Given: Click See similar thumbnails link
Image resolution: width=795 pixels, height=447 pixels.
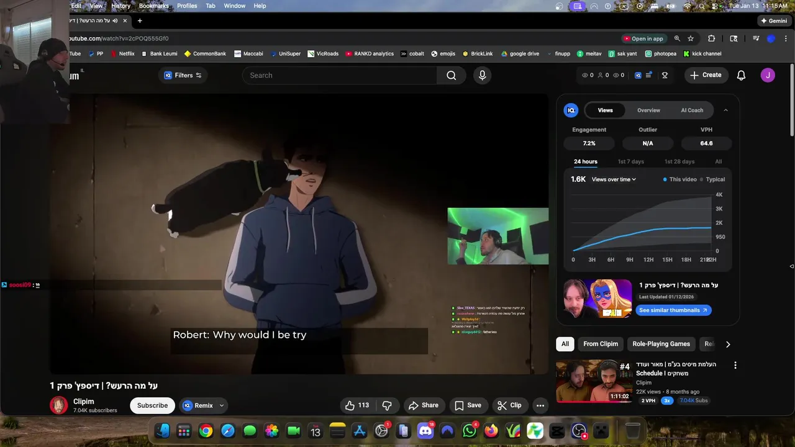Looking at the screenshot, I should point(673,310).
